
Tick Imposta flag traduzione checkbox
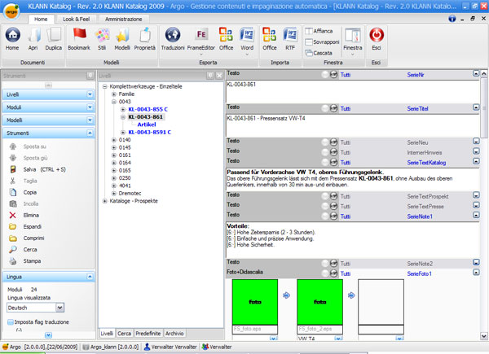[x=11, y=322]
